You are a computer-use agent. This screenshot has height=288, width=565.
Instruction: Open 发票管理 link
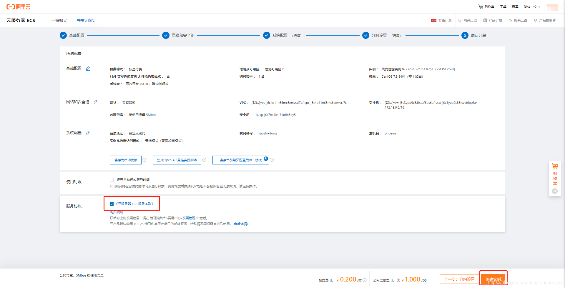click(x=189, y=218)
